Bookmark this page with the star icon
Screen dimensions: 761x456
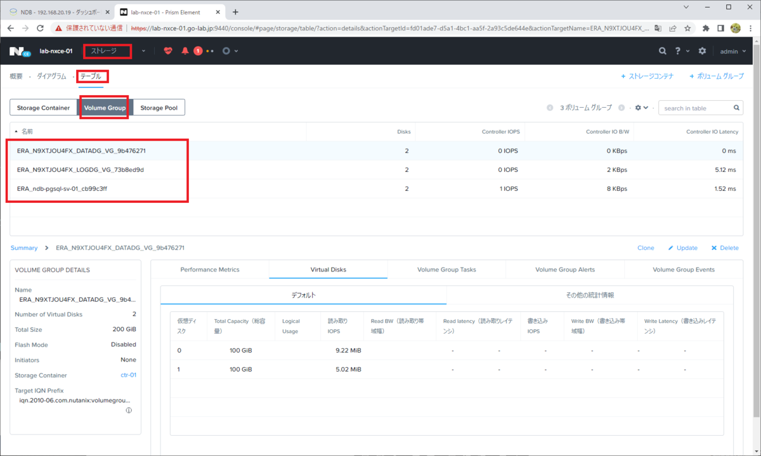pos(687,28)
